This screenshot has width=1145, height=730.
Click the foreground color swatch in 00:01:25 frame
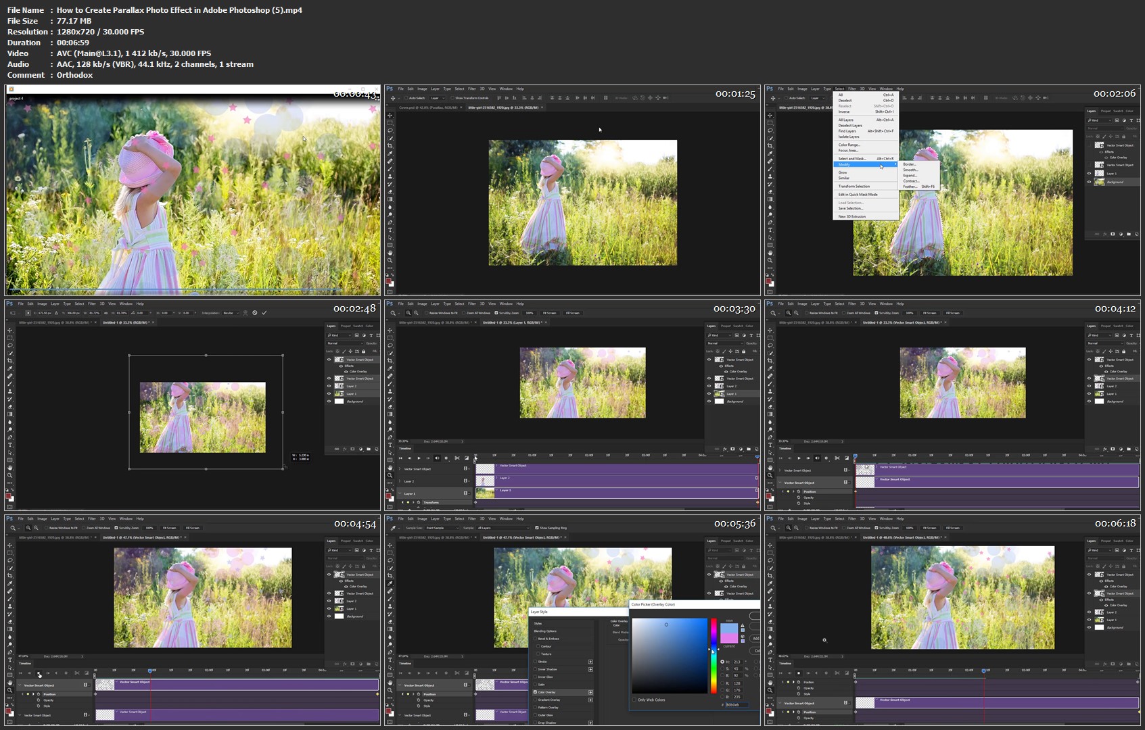(x=388, y=281)
